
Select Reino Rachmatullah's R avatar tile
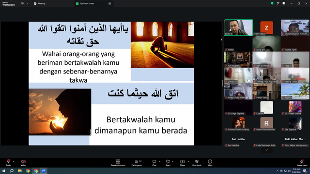tap(266, 123)
